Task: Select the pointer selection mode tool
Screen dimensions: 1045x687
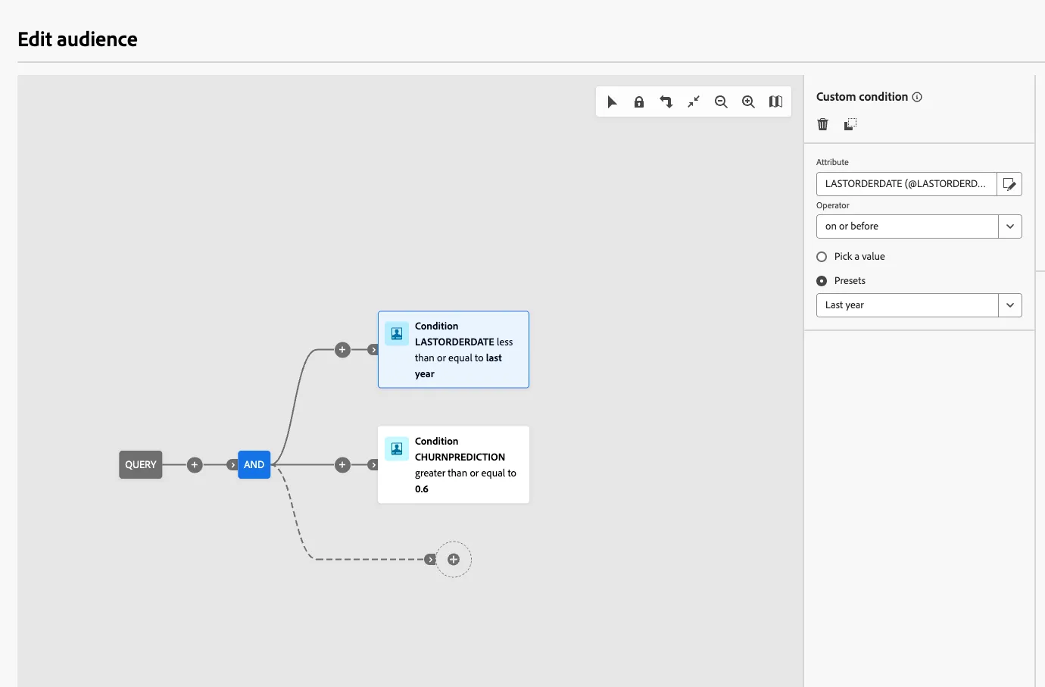Action: [612, 101]
